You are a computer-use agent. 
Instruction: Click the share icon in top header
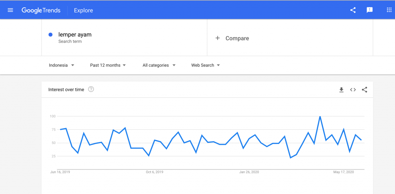coord(353,10)
